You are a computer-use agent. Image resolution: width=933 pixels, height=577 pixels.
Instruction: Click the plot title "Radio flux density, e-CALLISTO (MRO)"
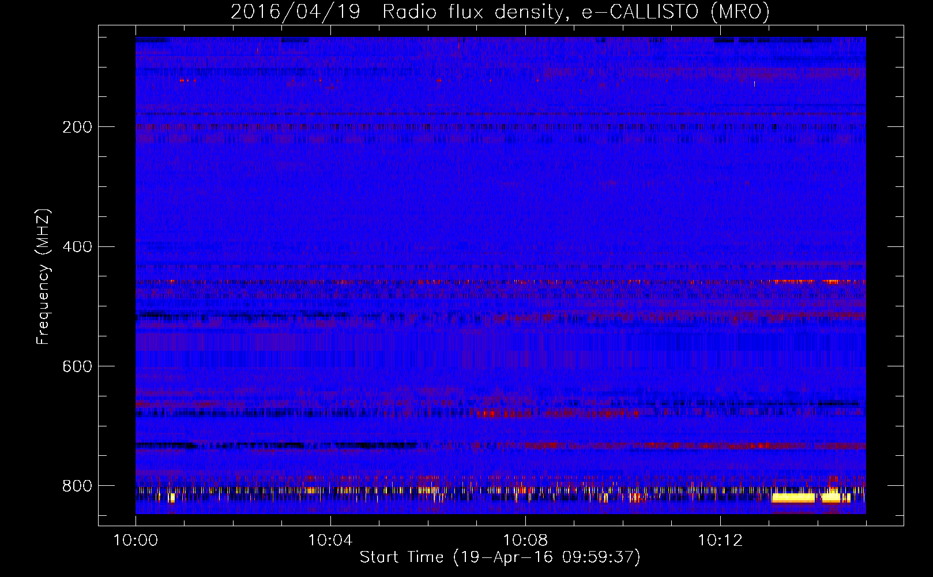(575, 12)
